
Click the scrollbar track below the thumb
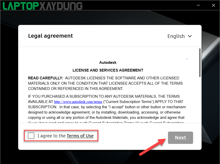[x=200, y=99]
